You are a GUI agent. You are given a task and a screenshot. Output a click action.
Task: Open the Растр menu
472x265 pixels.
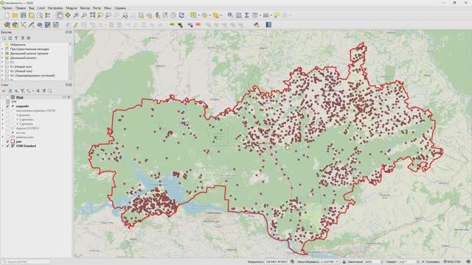[x=97, y=8]
